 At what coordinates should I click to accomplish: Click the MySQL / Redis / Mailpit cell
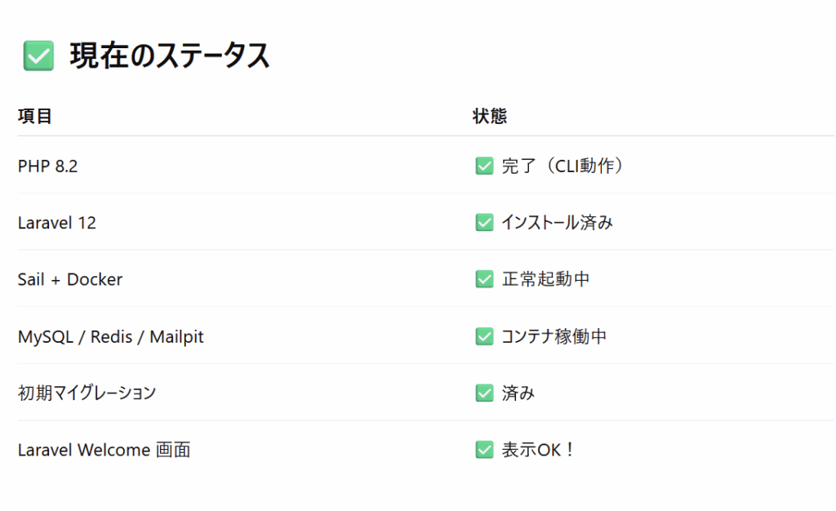[x=111, y=337]
